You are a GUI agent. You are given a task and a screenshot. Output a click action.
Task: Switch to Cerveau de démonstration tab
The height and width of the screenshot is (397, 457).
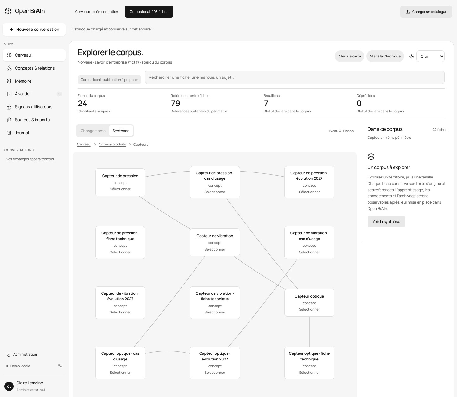pos(96,12)
